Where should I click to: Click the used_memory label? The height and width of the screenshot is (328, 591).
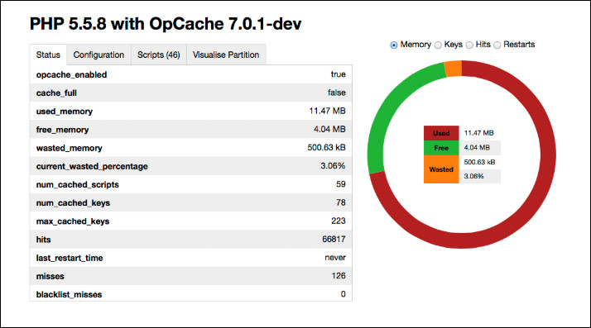[x=65, y=112]
